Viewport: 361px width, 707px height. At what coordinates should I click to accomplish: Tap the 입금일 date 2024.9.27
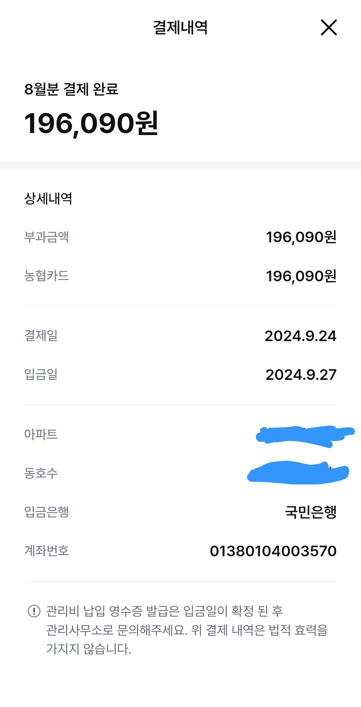[x=301, y=375]
